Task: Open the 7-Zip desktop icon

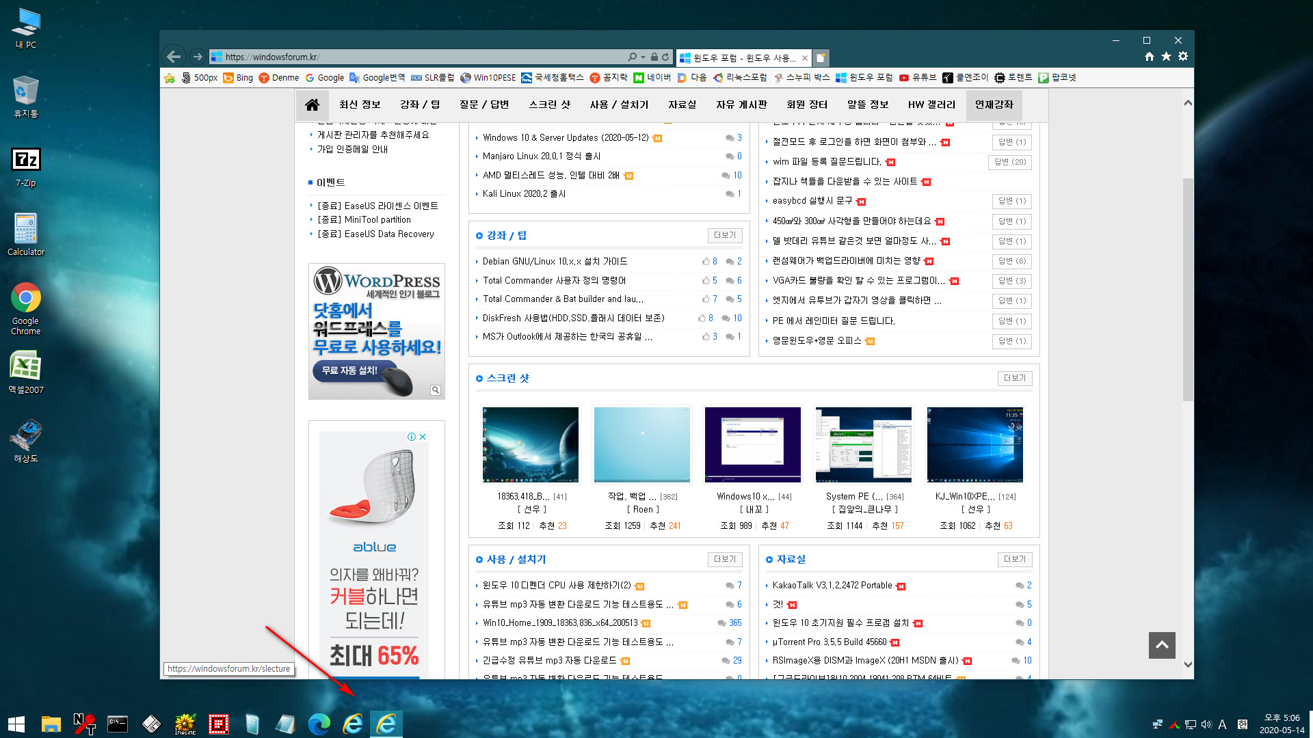Action: [25, 167]
